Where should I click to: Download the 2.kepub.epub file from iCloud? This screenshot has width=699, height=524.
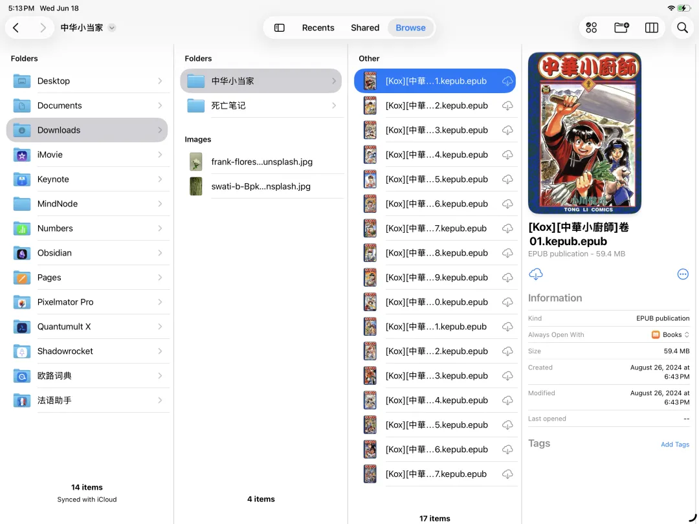507,105
